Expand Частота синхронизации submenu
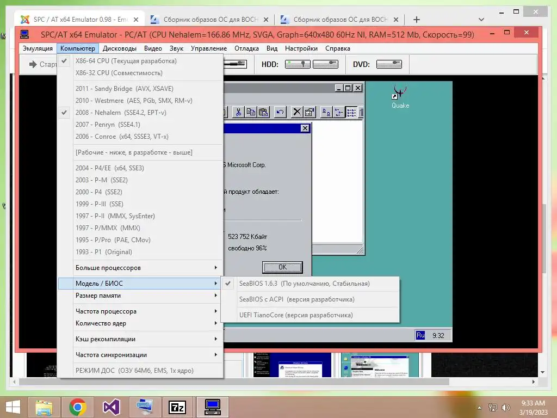557x418 pixels. (140, 355)
